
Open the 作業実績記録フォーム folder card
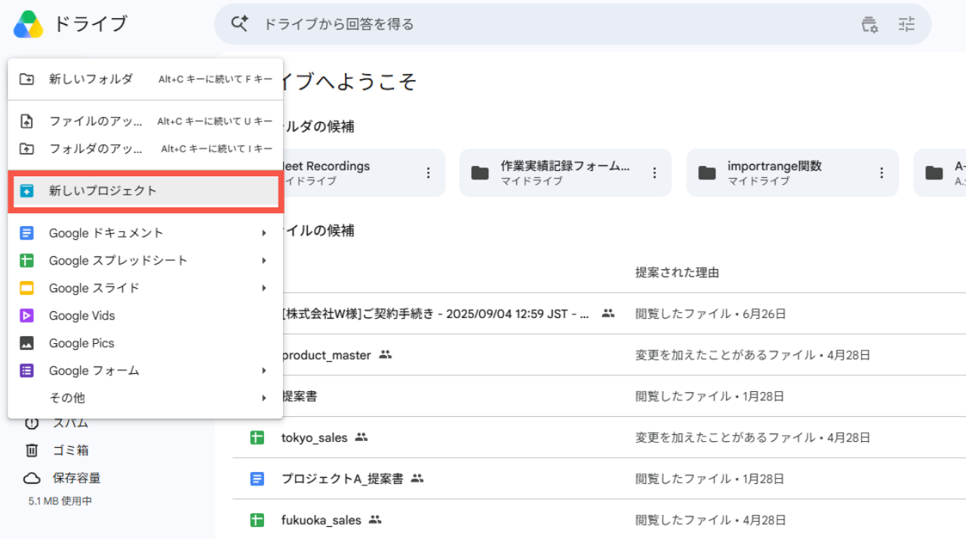[x=565, y=173]
